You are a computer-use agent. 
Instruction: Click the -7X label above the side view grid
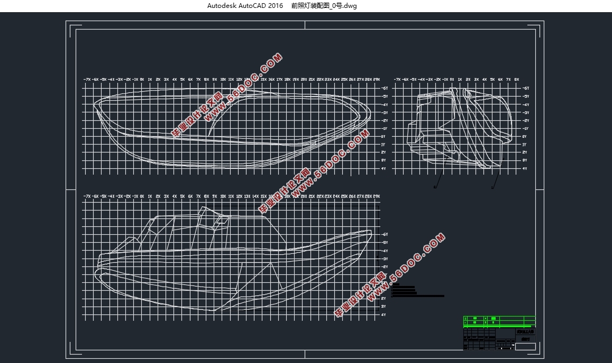[397, 79]
